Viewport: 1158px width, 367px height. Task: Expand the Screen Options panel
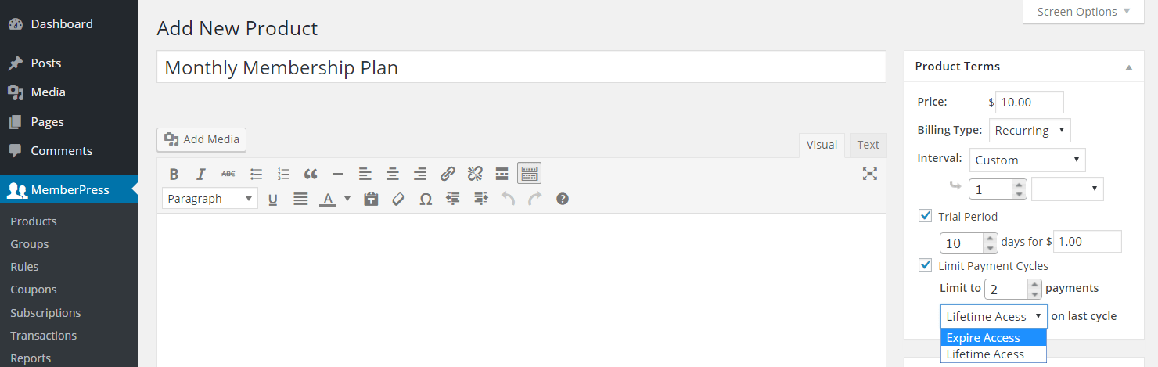coord(1084,12)
